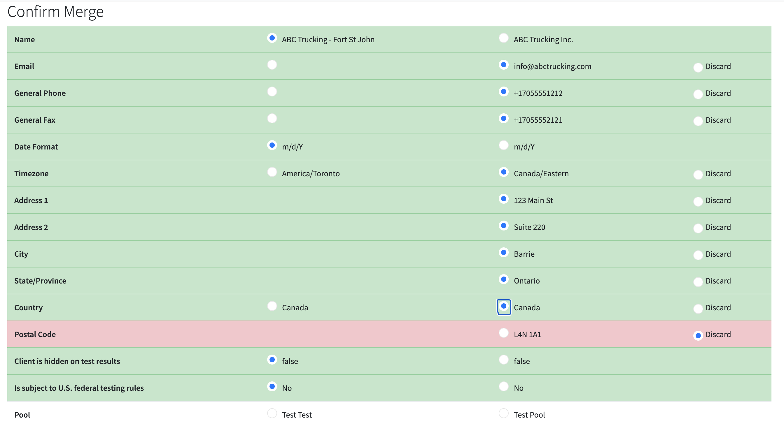Click the State/Province row label
The height and width of the screenshot is (440, 784).
click(40, 281)
